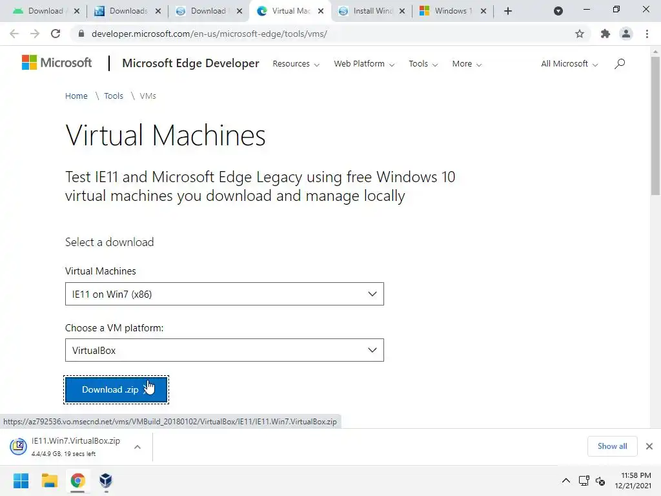Open the Microsoft Edge Developer link
The image size is (661, 496).
coord(190,63)
